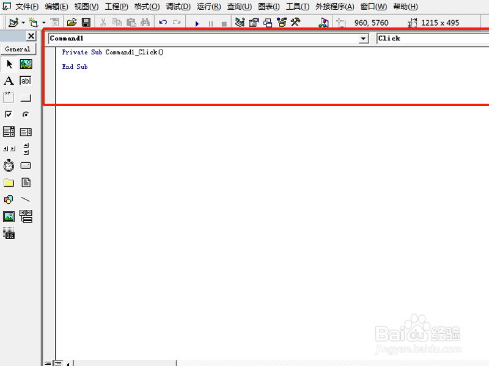Select the Label control tool

9,81
